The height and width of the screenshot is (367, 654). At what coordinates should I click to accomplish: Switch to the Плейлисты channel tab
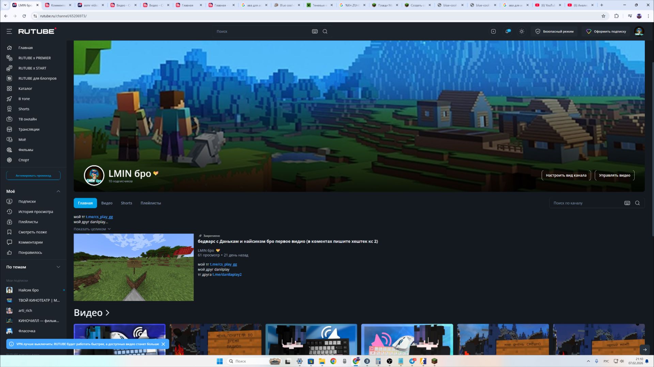tap(151, 203)
